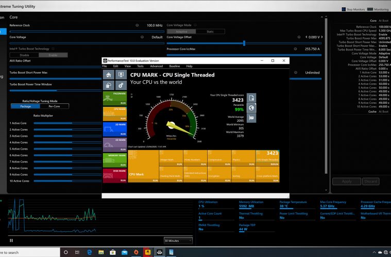Screen dimensions: 391x257
Task: Run the large CPU Mark tile
Action: pyautogui.click(x=143, y=166)
